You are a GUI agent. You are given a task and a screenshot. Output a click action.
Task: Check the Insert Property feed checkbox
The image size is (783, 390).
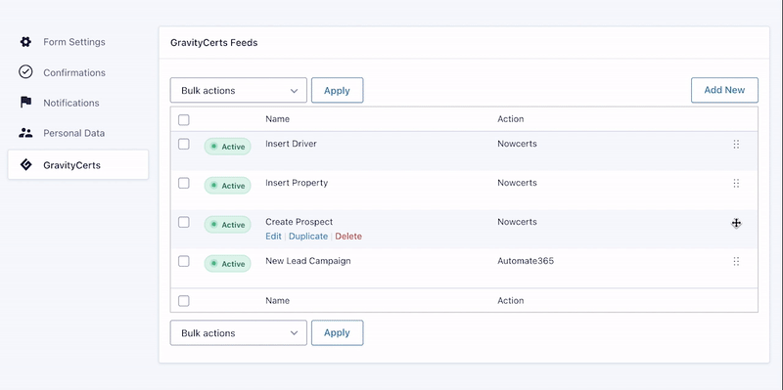184,183
